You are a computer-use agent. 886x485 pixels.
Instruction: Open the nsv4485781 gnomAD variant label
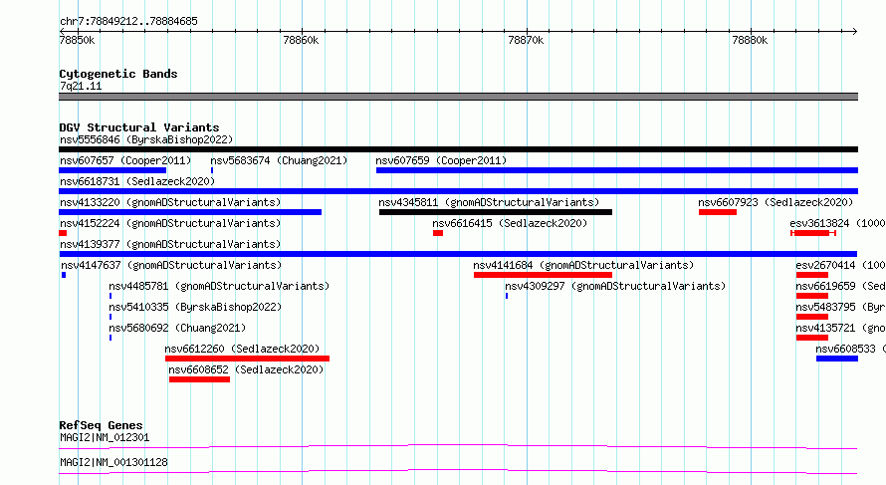click(219, 286)
